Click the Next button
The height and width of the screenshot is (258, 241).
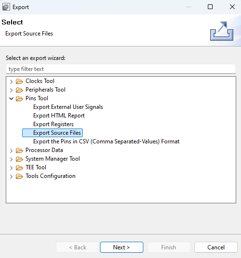click(122, 247)
